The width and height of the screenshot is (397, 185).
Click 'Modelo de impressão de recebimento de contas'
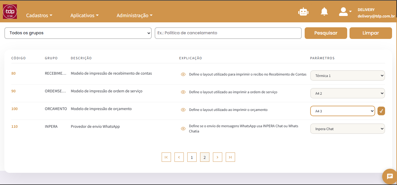click(111, 73)
